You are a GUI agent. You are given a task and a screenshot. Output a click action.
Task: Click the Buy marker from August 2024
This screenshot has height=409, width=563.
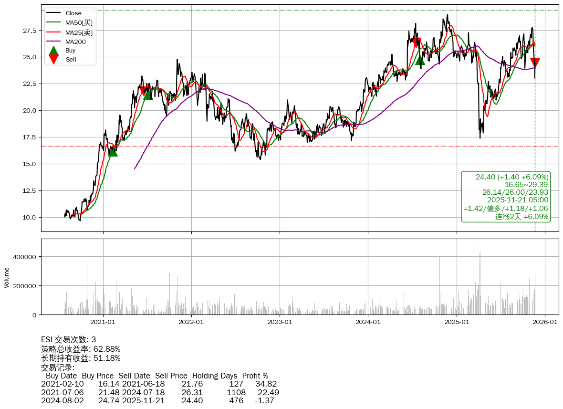coord(420,60)
